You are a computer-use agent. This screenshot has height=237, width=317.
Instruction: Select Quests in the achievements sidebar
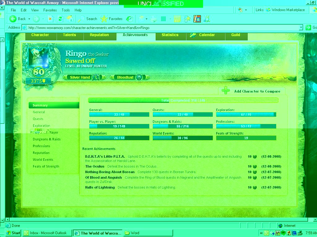(38, 119)
